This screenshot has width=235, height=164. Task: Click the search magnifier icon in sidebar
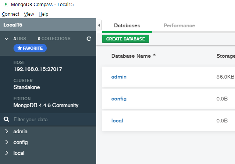coord(6,119)
